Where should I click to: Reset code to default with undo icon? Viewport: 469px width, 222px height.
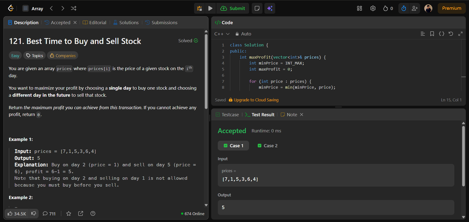pyautogui.click(x=451, y=34)
